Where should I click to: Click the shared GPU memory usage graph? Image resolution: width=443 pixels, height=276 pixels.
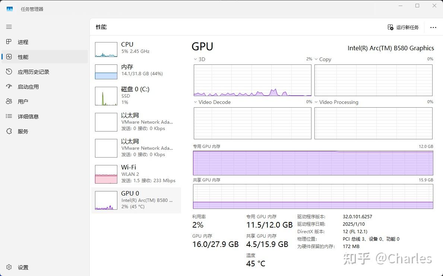point(313,196)
